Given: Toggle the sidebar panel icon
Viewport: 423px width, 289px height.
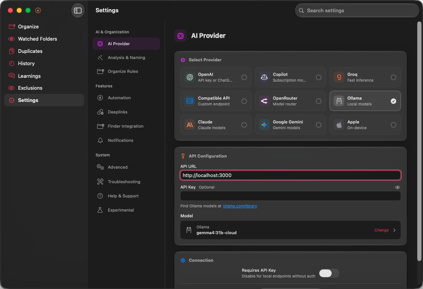Looking at the screenshot, I should pyautogui.click(x=78, y=10).
